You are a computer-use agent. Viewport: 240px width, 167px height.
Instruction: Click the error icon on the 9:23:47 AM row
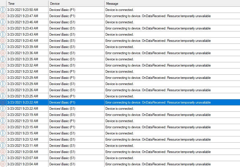pyautogui.click(x=3, y=16)
